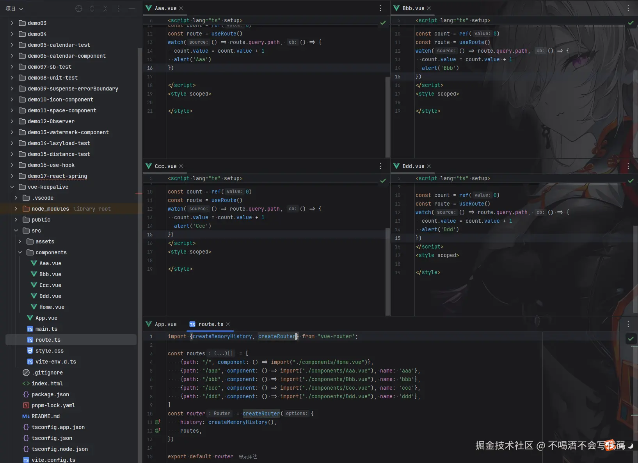Expand the demo09-suspense-errorBoundary folder
Screen dimensions: 638x463
click(12, 89)
